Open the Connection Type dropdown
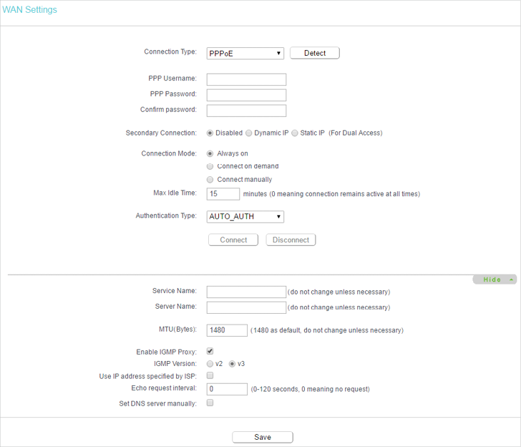521x447 pixels. point(245,53)
